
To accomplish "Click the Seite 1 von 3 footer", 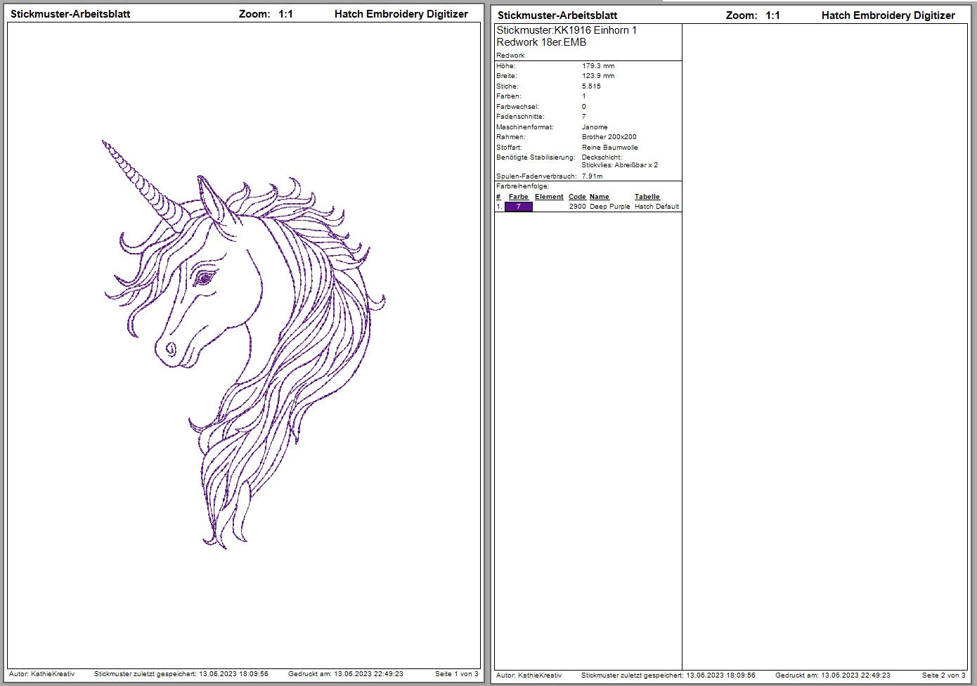I will click(456, 674).
